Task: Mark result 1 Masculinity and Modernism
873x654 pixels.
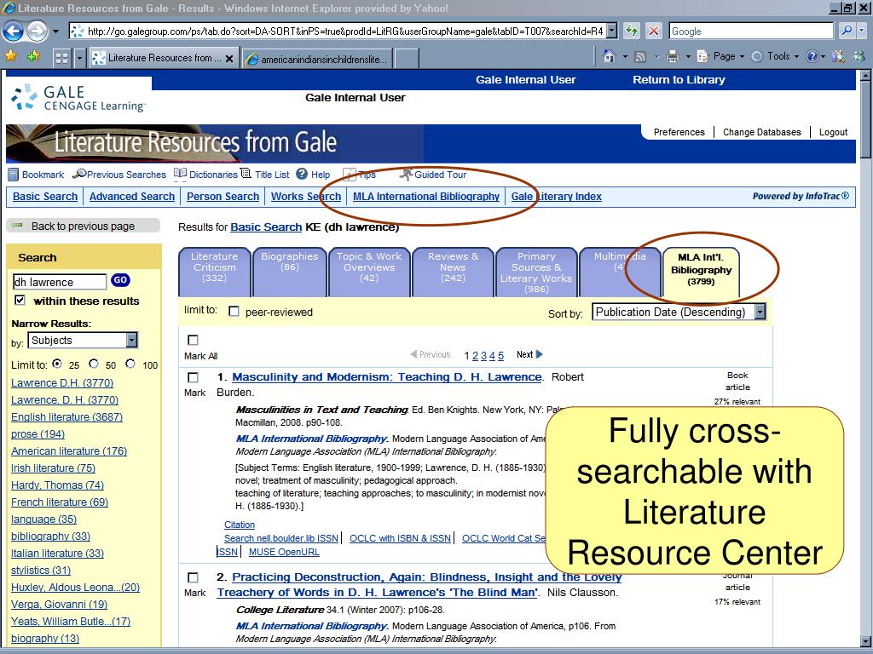Action: pyautogui.click(x=194, y=377)
